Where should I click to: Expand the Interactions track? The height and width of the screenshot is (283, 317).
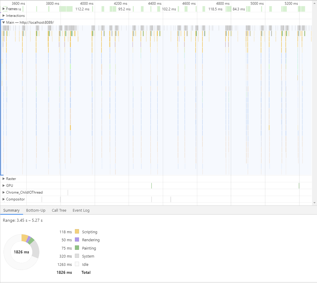[x=4, y=16]
